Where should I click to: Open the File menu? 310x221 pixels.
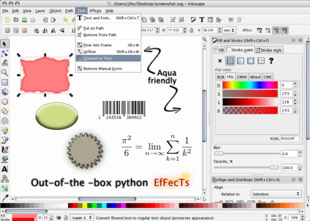coord(5,11)
